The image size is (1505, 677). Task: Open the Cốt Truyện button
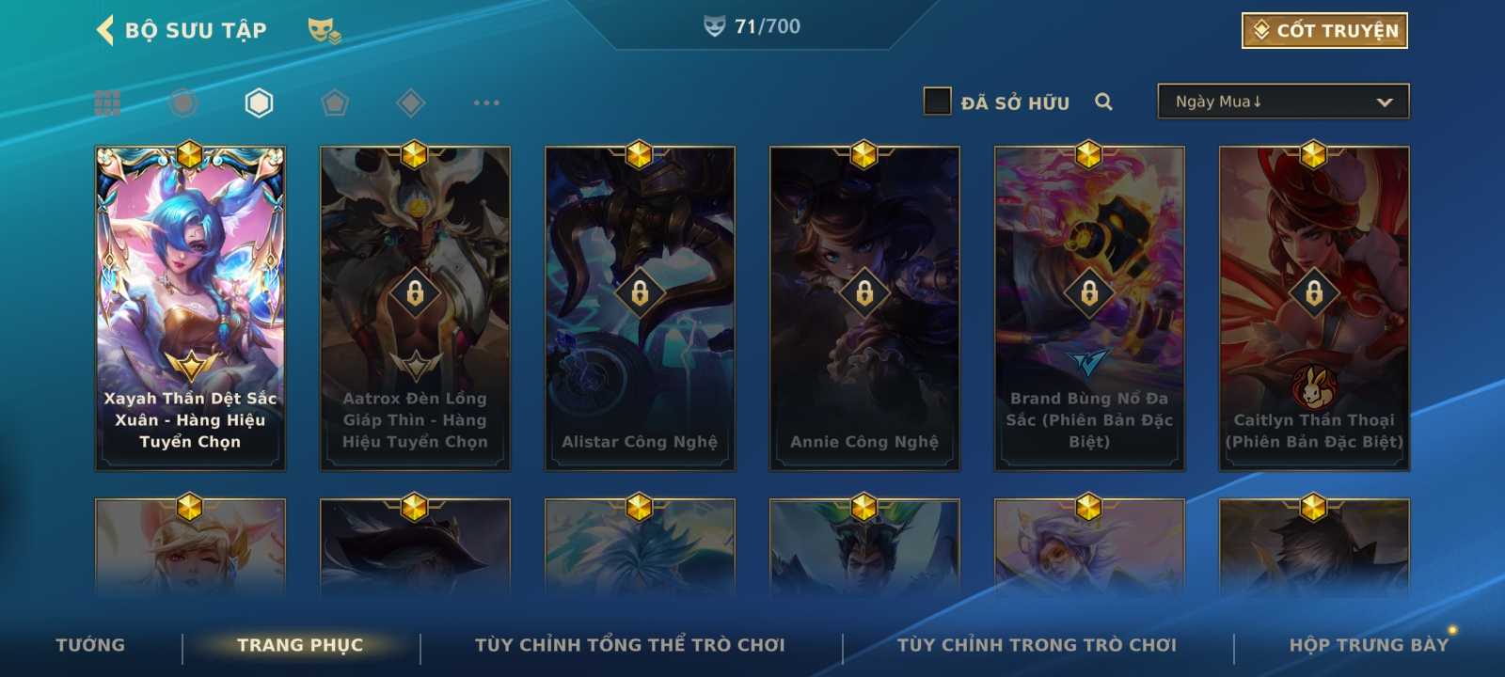coord(1324,30)
